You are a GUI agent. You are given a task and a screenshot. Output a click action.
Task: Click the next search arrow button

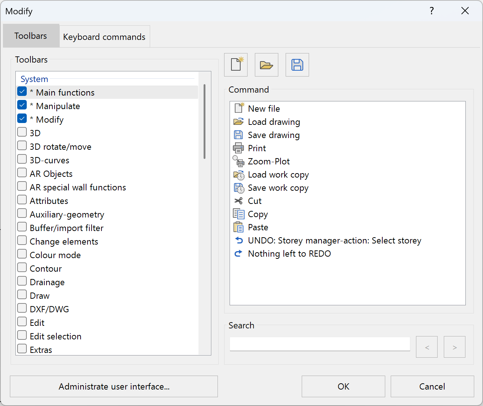click(454, 347)
